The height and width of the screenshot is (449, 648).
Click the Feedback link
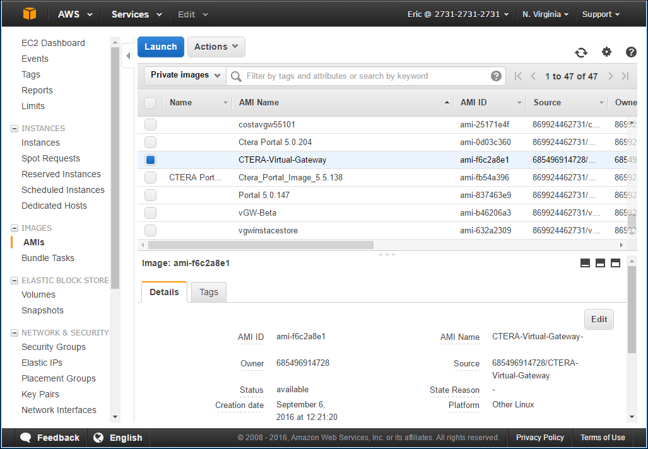point(58,438)
